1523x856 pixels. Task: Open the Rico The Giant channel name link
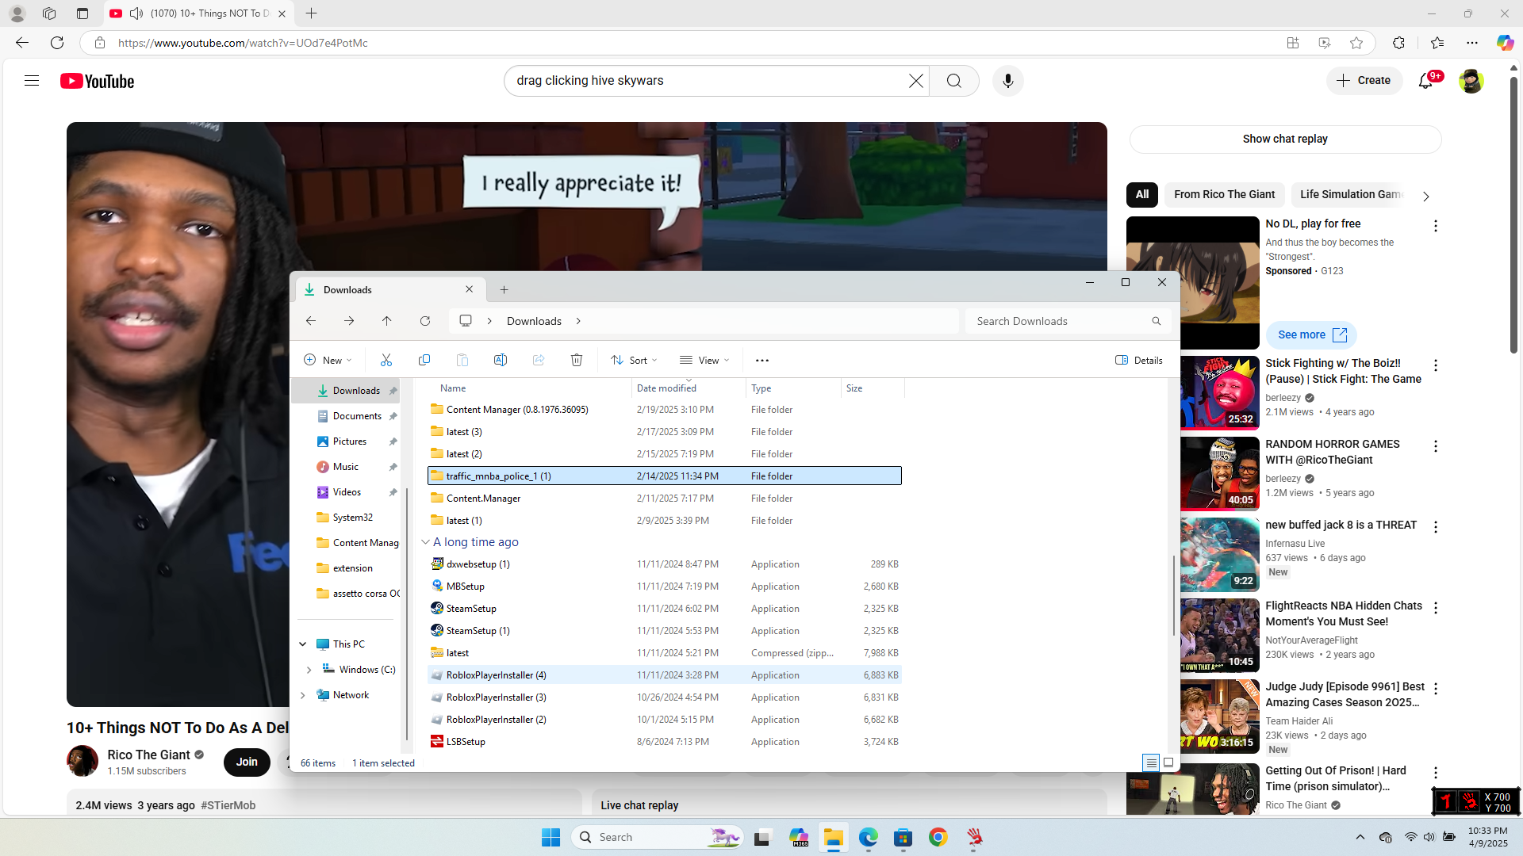point(149,755)
